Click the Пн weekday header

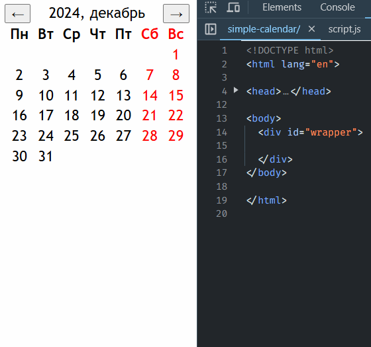[x=19, y=34]
